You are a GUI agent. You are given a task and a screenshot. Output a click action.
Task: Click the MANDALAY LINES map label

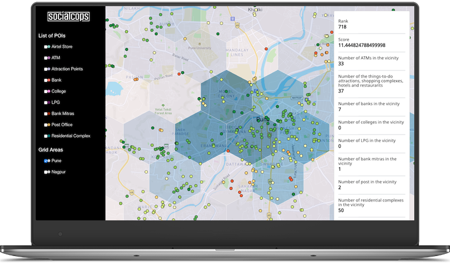point(237,52)
